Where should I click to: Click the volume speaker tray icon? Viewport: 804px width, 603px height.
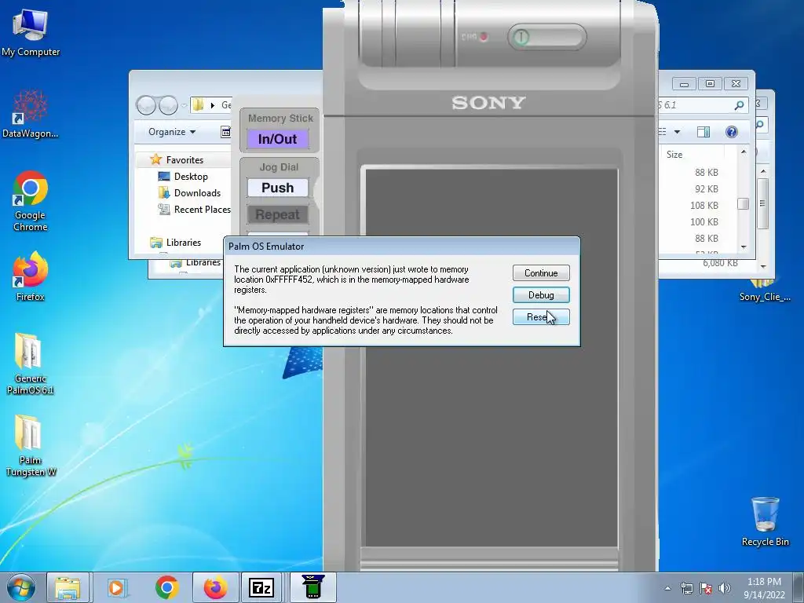(x=725, y=588)
